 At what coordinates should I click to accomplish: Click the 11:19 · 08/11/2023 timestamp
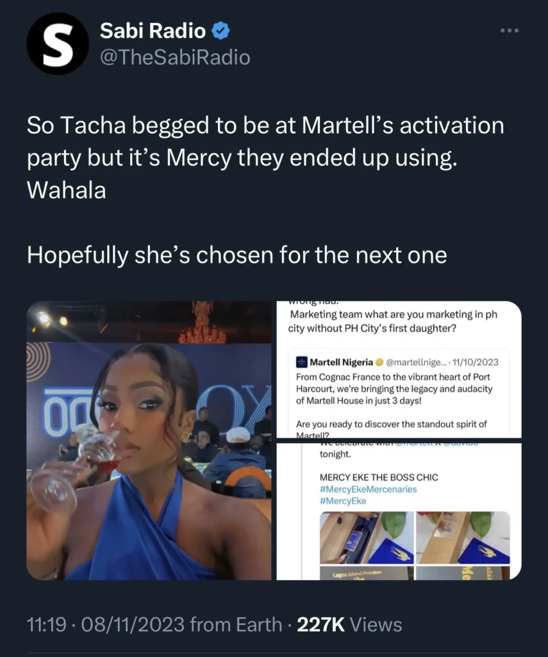(x=105, y=624)
